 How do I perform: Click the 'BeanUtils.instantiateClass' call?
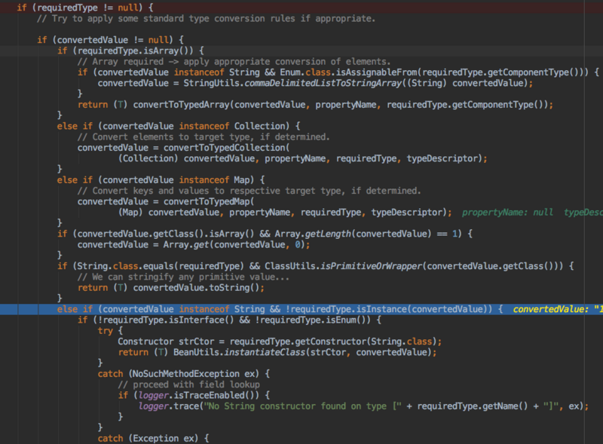click(x=239, y=353)
